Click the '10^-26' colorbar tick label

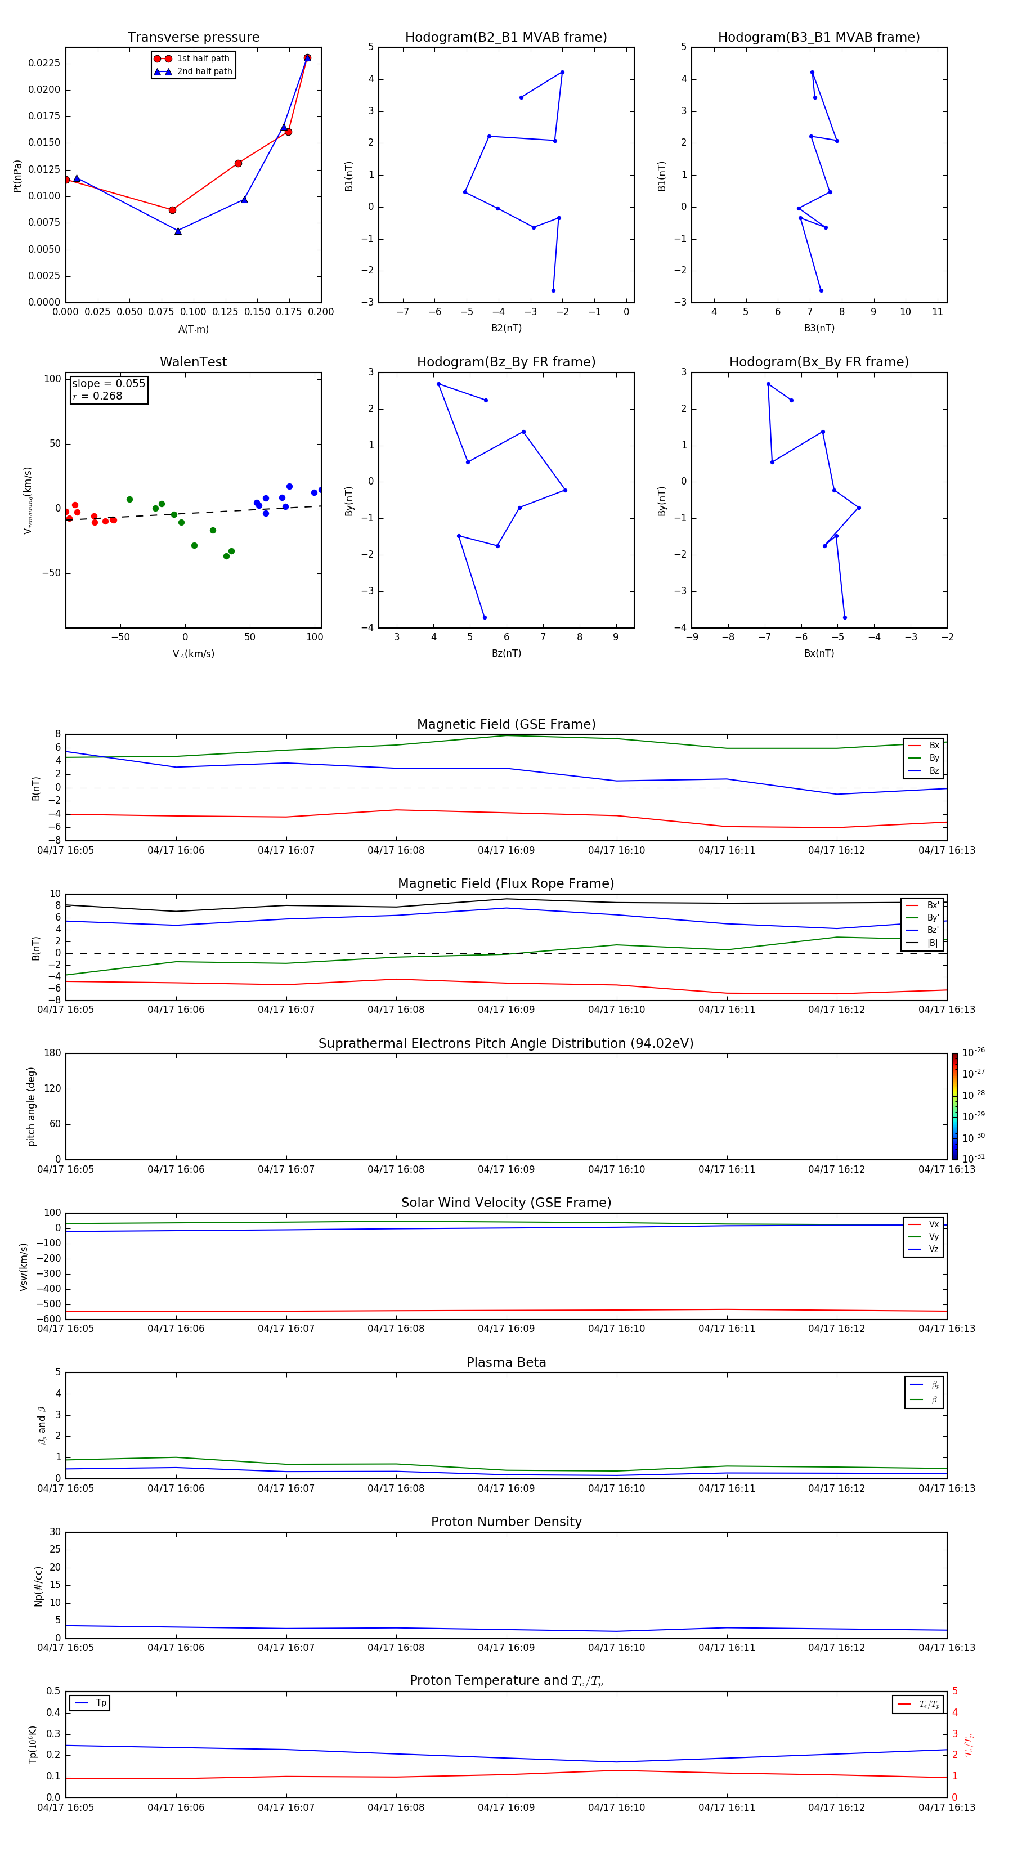[x=974, y=1052]
